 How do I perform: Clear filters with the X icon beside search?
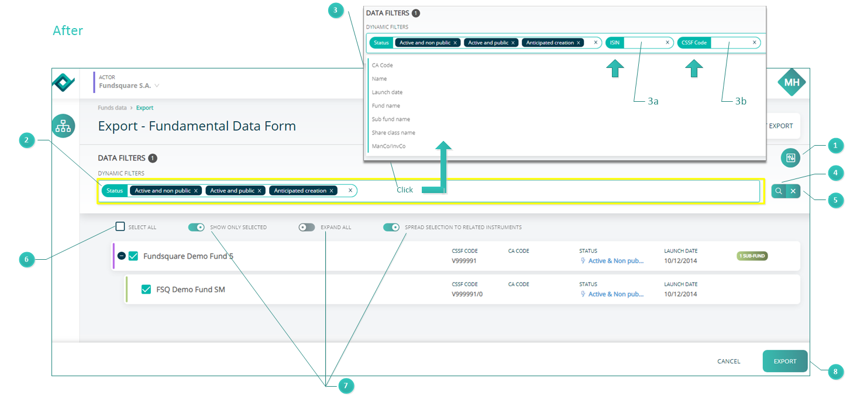793,191
